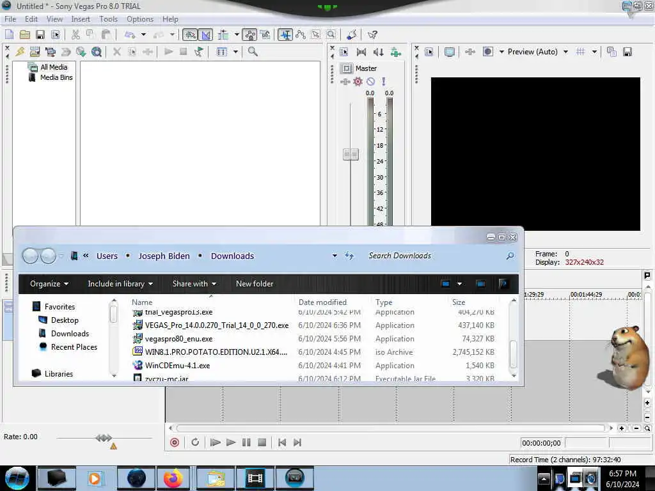This screenshot has width=655, height=491.
Task: Open Firefox from the Windows taskbar
Action: 173,478
